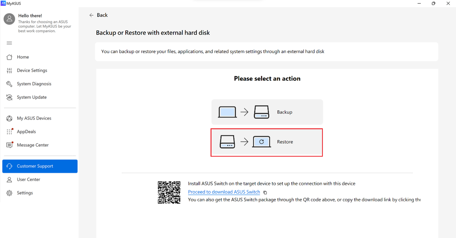
Task: Open the Customer Support menu item
Action: click(x=40, y=166)
